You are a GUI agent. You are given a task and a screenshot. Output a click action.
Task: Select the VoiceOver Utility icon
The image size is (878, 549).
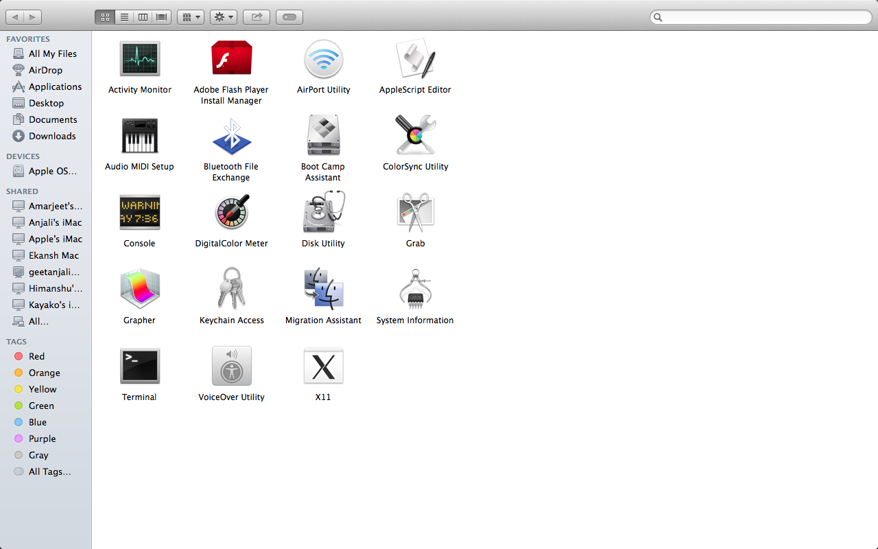[232, 366]
